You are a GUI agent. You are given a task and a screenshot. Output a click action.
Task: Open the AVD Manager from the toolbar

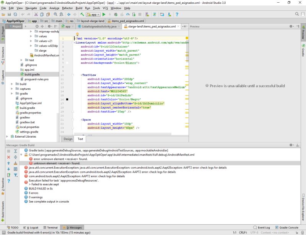(x=163, y=15)
